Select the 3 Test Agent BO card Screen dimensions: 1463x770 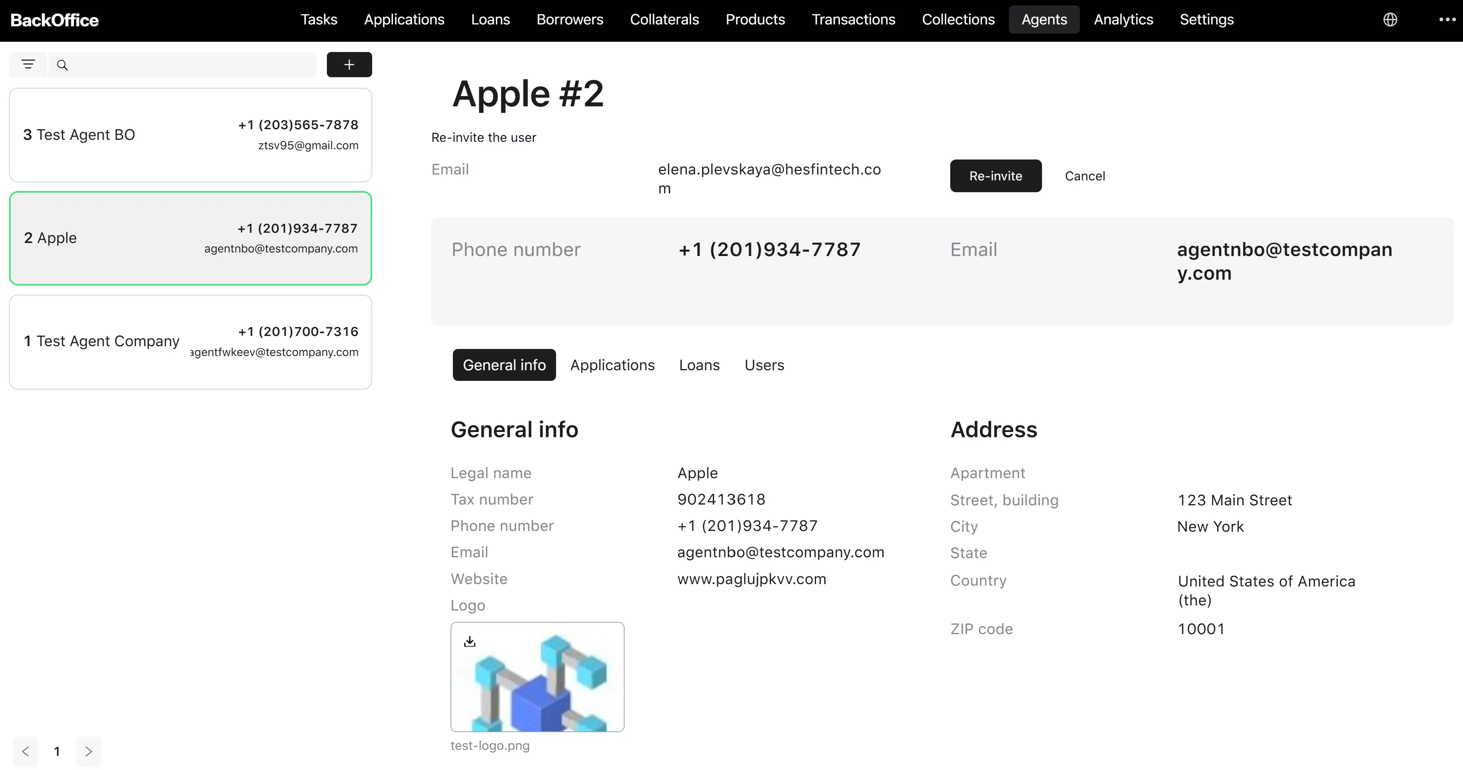click(x=190, y=135)
